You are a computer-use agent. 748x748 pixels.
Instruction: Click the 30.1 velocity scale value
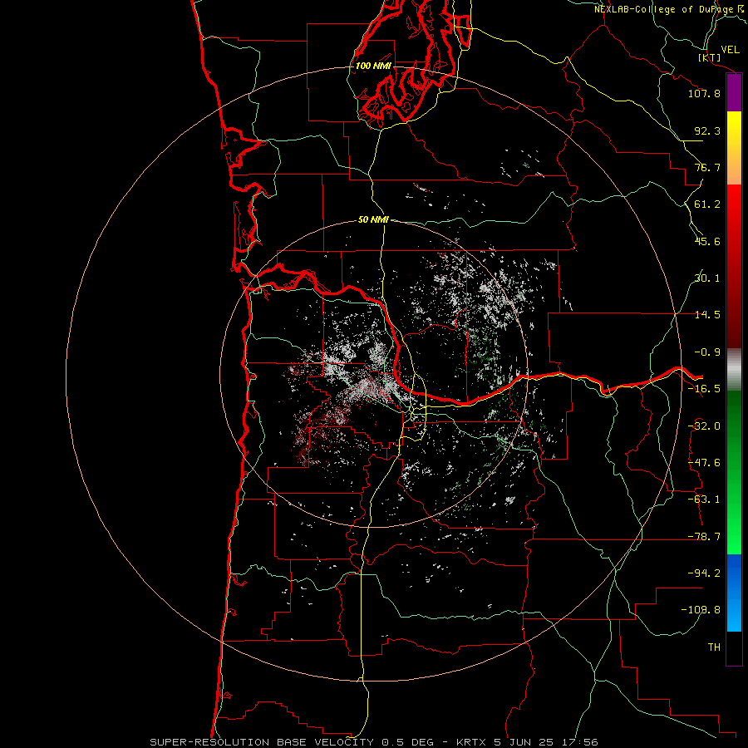[x=707, y=278]
